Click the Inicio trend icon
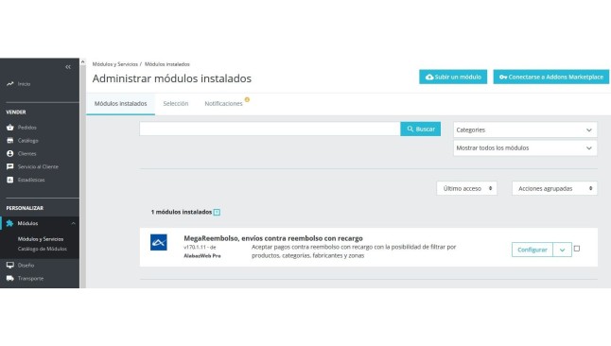Image resolution: width=611 pixels, height=346 pixels. point(9,84)
